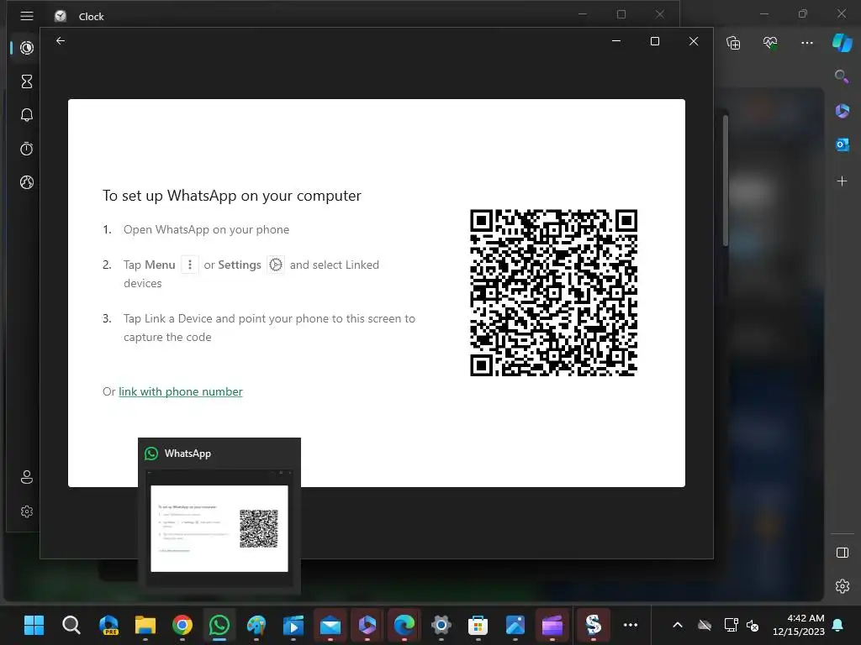Follow the 'link with phone number' link
The height and width of the screenshot is (645, 861).
(x=181, y=391)
